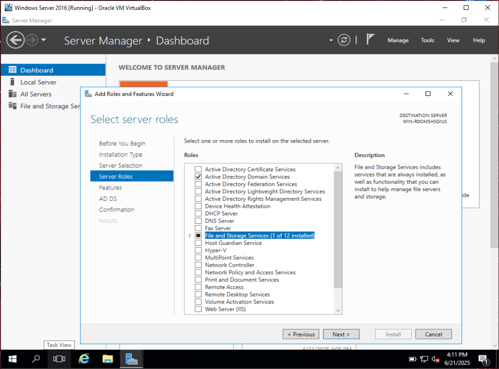499x369 pixels.
Task: Select Dashboard icon in sidebar
Action: coord(12,70)
